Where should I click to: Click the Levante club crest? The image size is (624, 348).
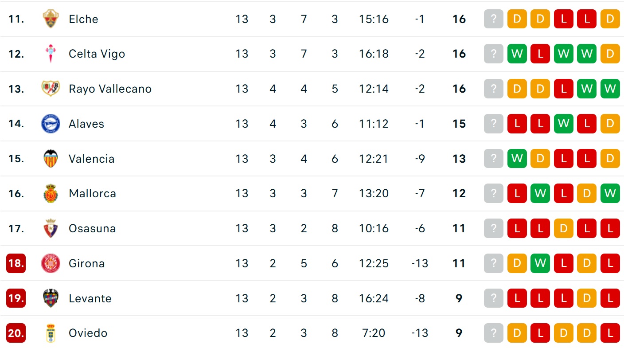point(51,298)
